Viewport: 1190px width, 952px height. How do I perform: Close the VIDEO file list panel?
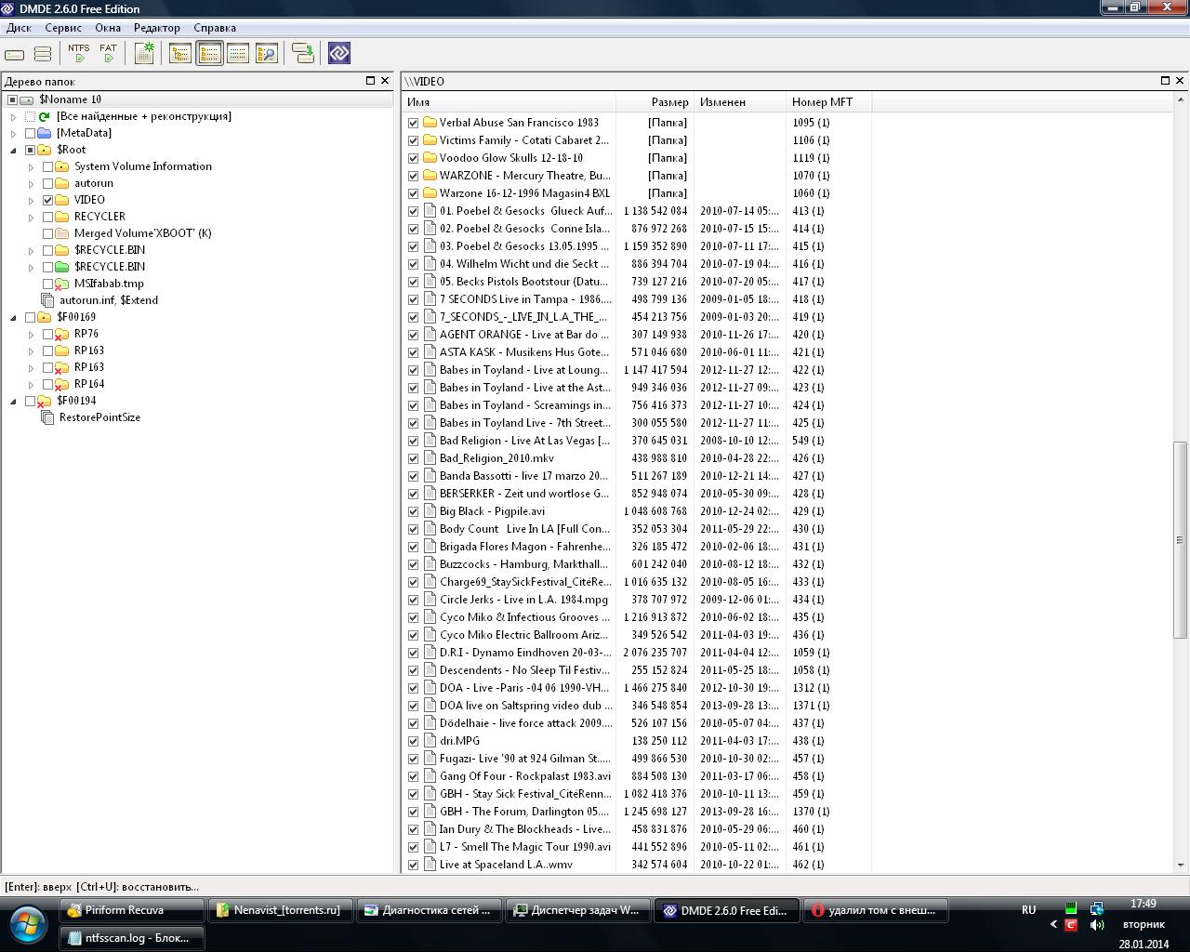click(x=1180, y=81)
